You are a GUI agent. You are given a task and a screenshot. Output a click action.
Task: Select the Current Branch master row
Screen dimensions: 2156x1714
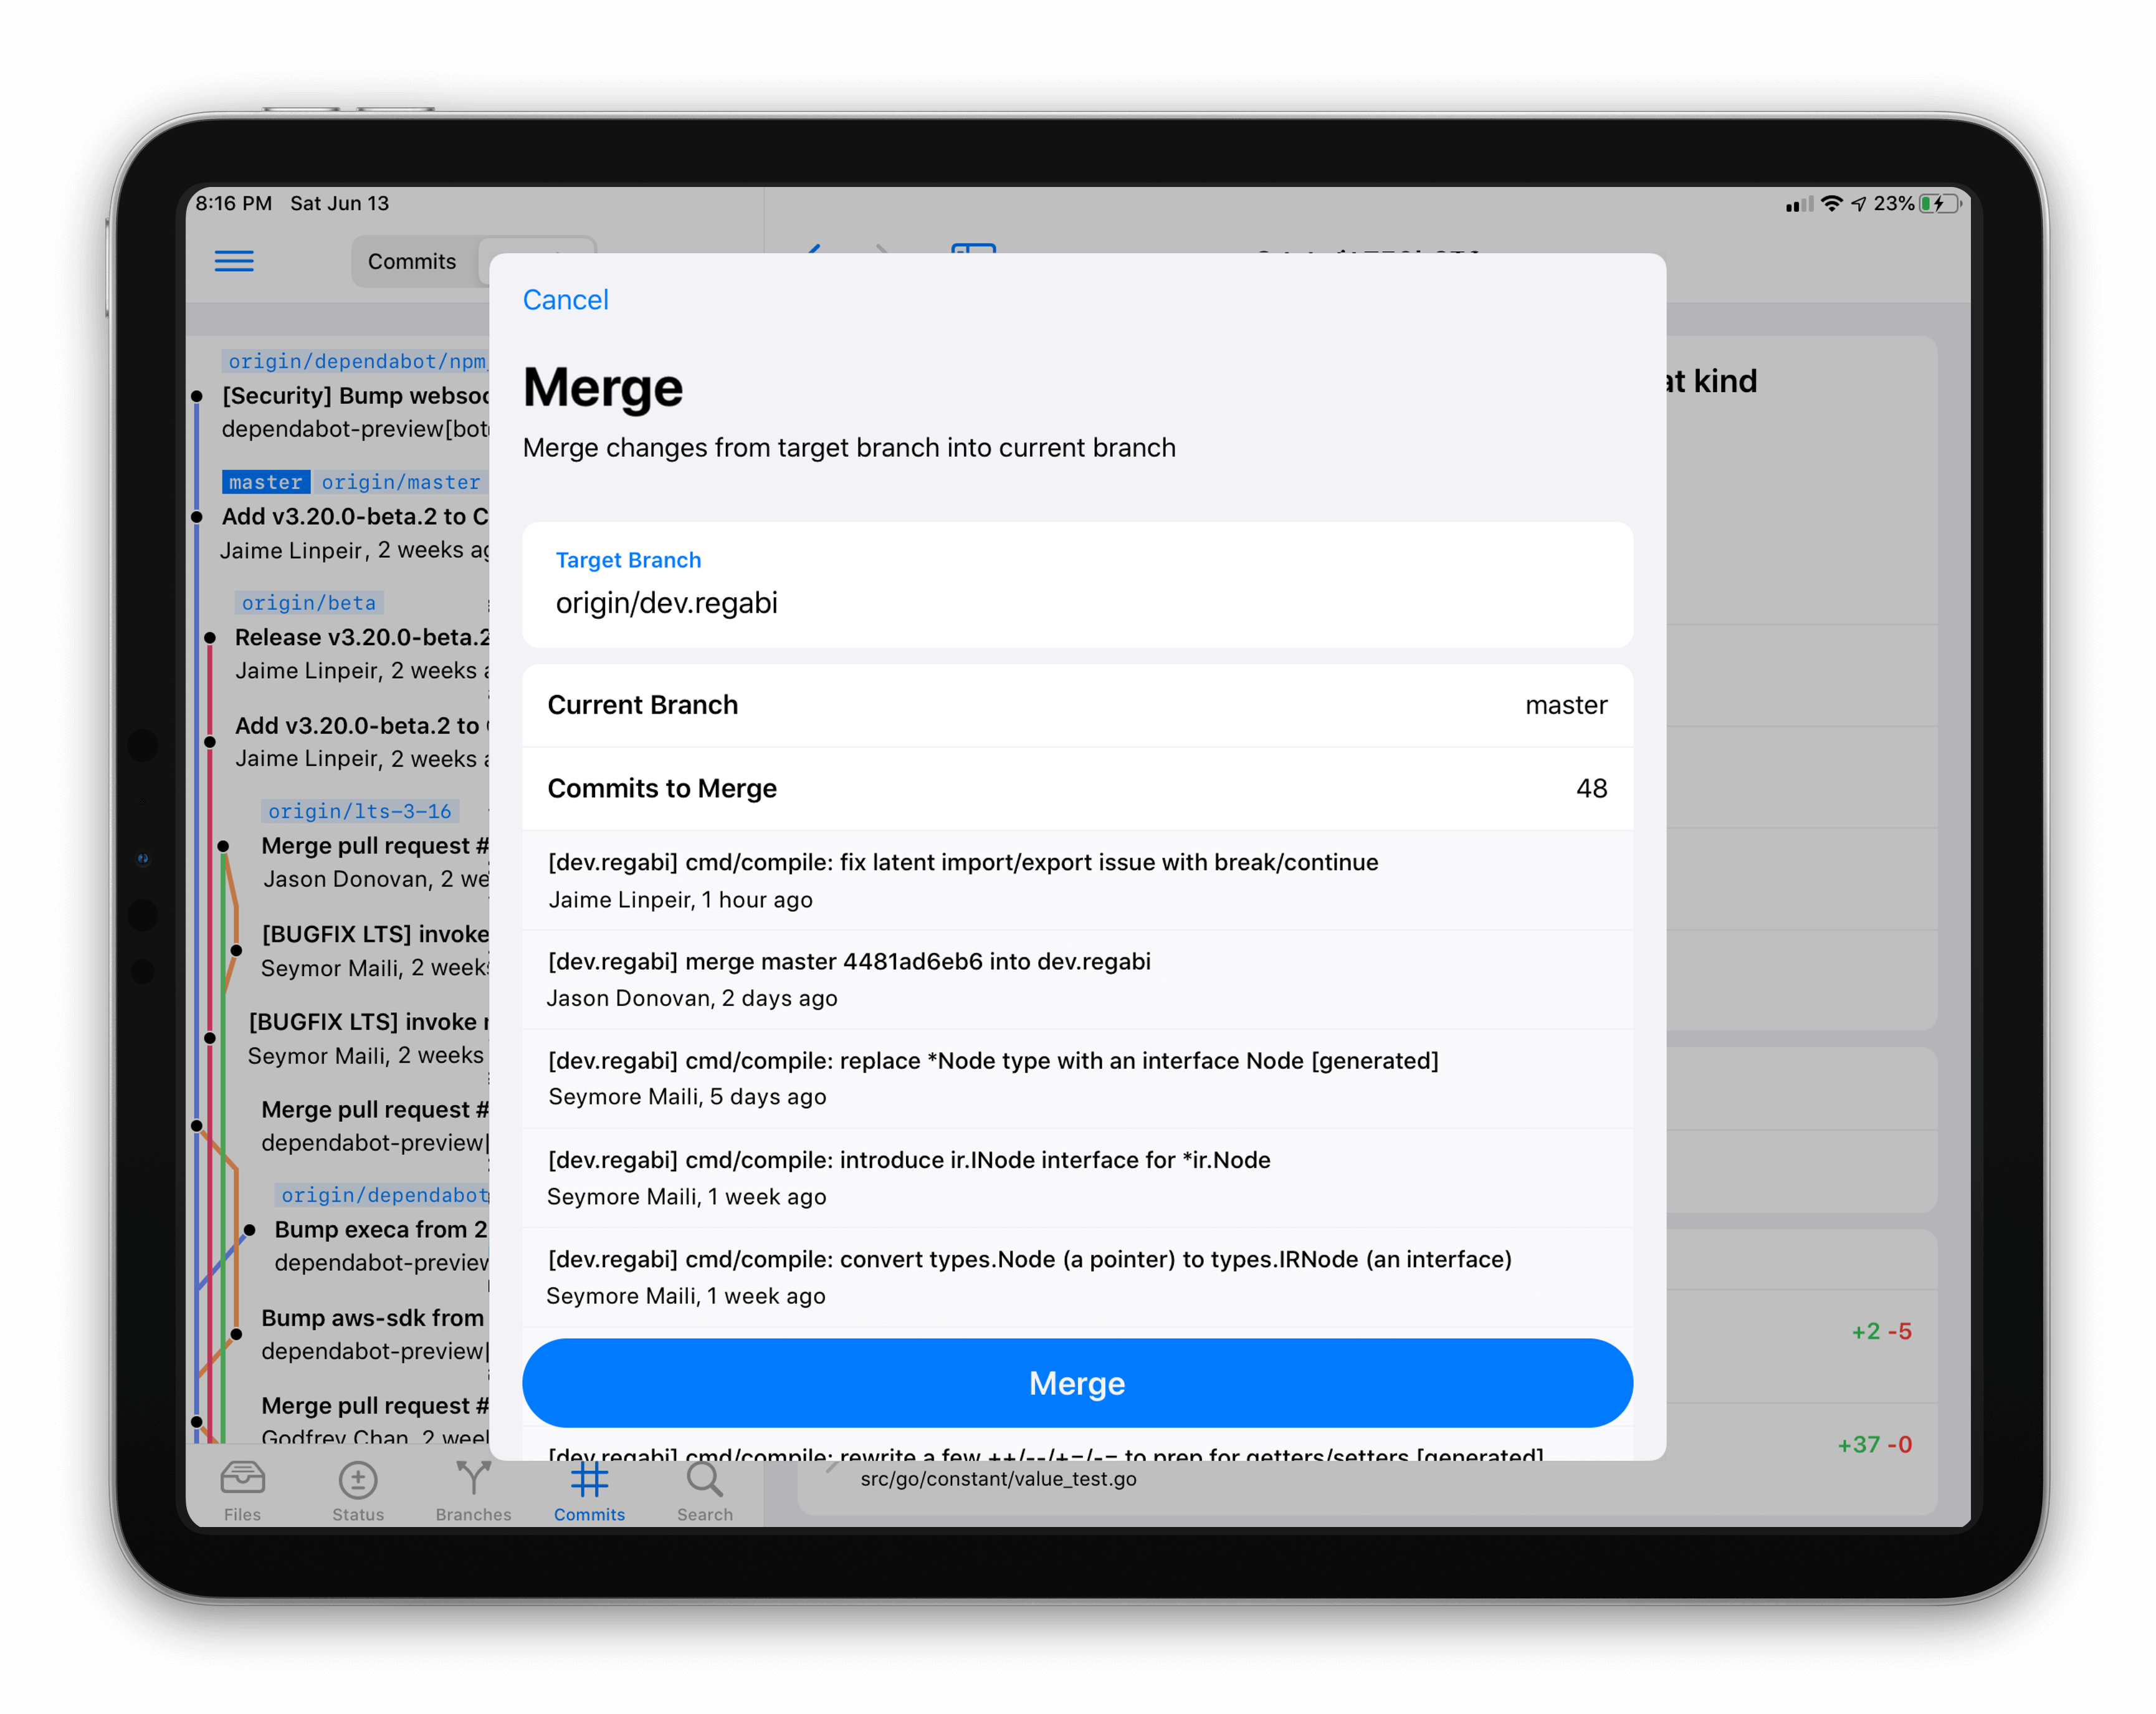click(1076, 705)
